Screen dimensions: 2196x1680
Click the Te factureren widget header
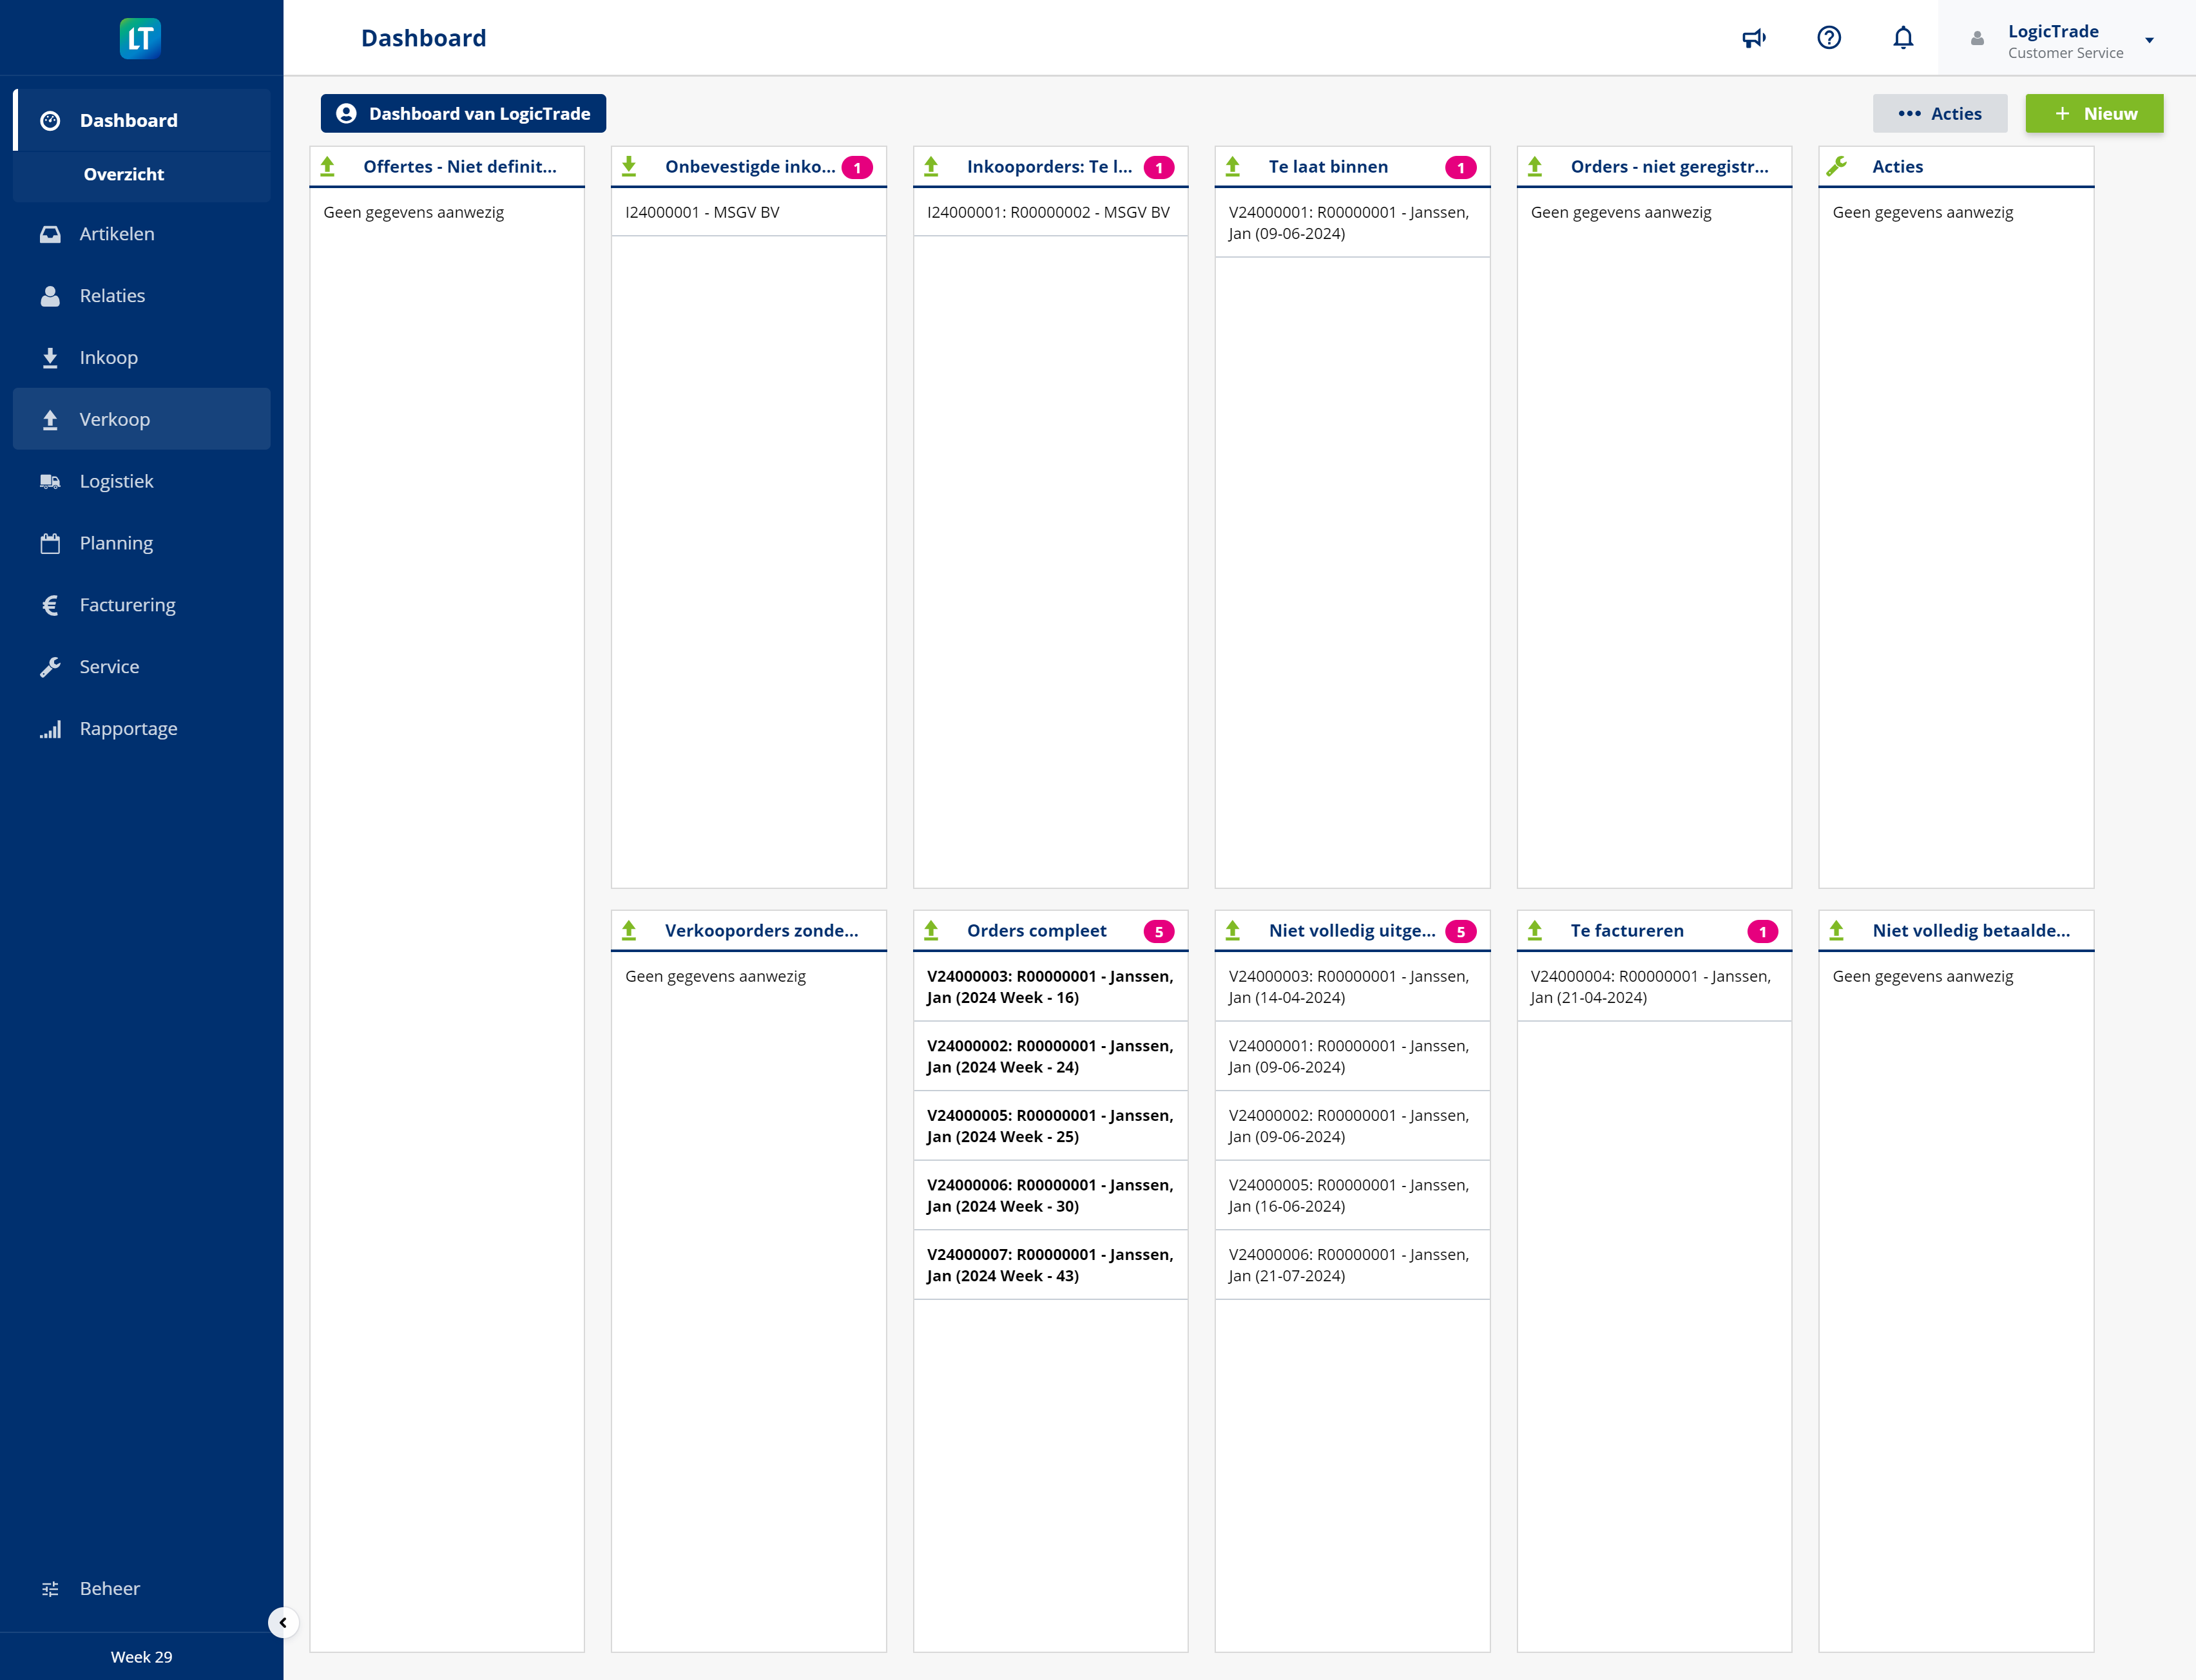[x=1653, y=931]
